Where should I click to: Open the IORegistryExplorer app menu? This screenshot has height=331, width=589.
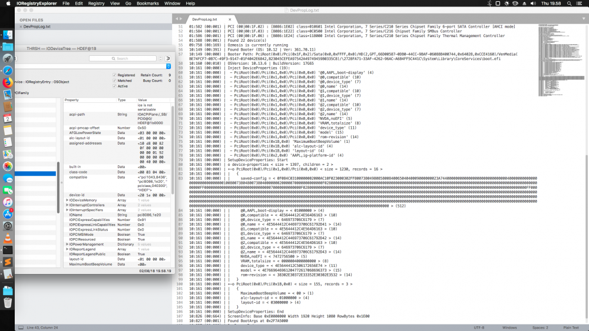(x=37, y=4)
